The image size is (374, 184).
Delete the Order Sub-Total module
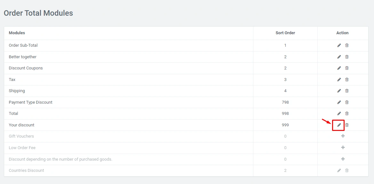click(x=347, y=45)
